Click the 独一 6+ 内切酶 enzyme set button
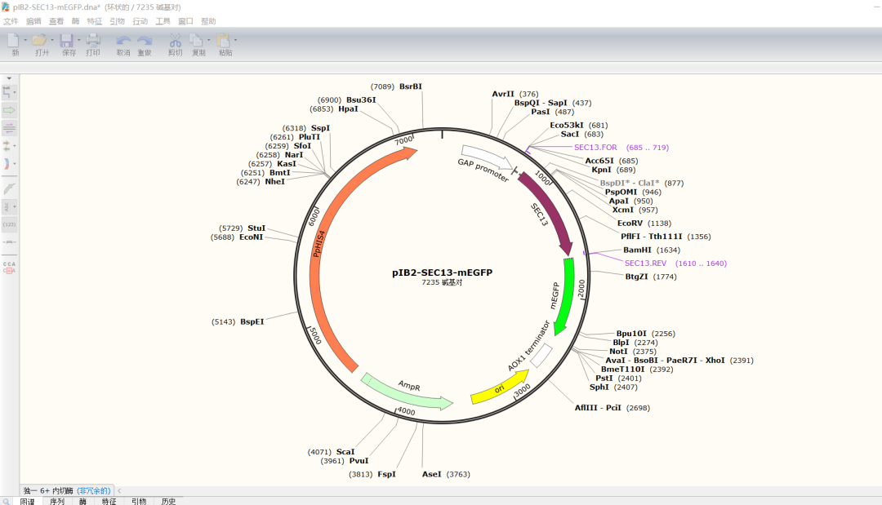The height and width of the screenshot is (505, 882). 67,490
